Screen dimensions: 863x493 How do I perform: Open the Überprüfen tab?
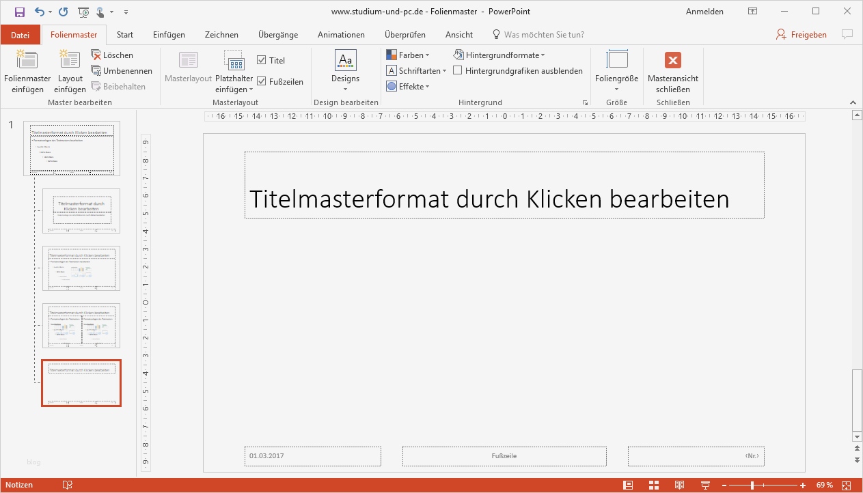[405, 35]
